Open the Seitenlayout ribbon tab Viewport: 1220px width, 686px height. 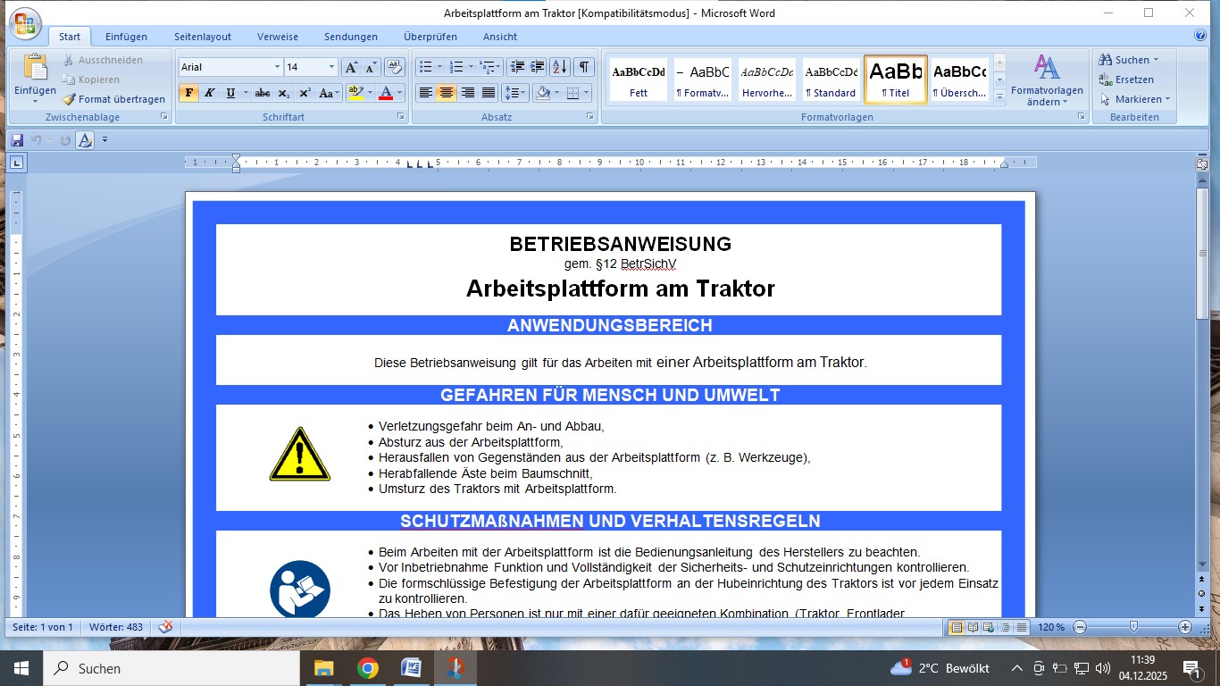coord(203,37)
